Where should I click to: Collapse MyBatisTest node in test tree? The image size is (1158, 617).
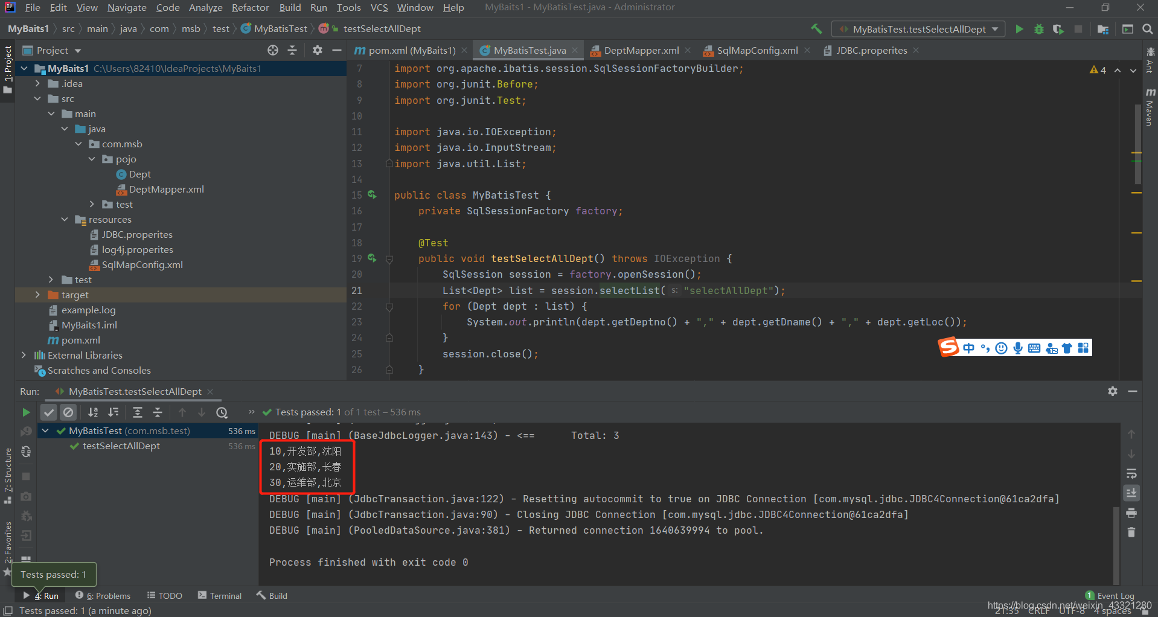pyautogui.click(x=45, y=430)
